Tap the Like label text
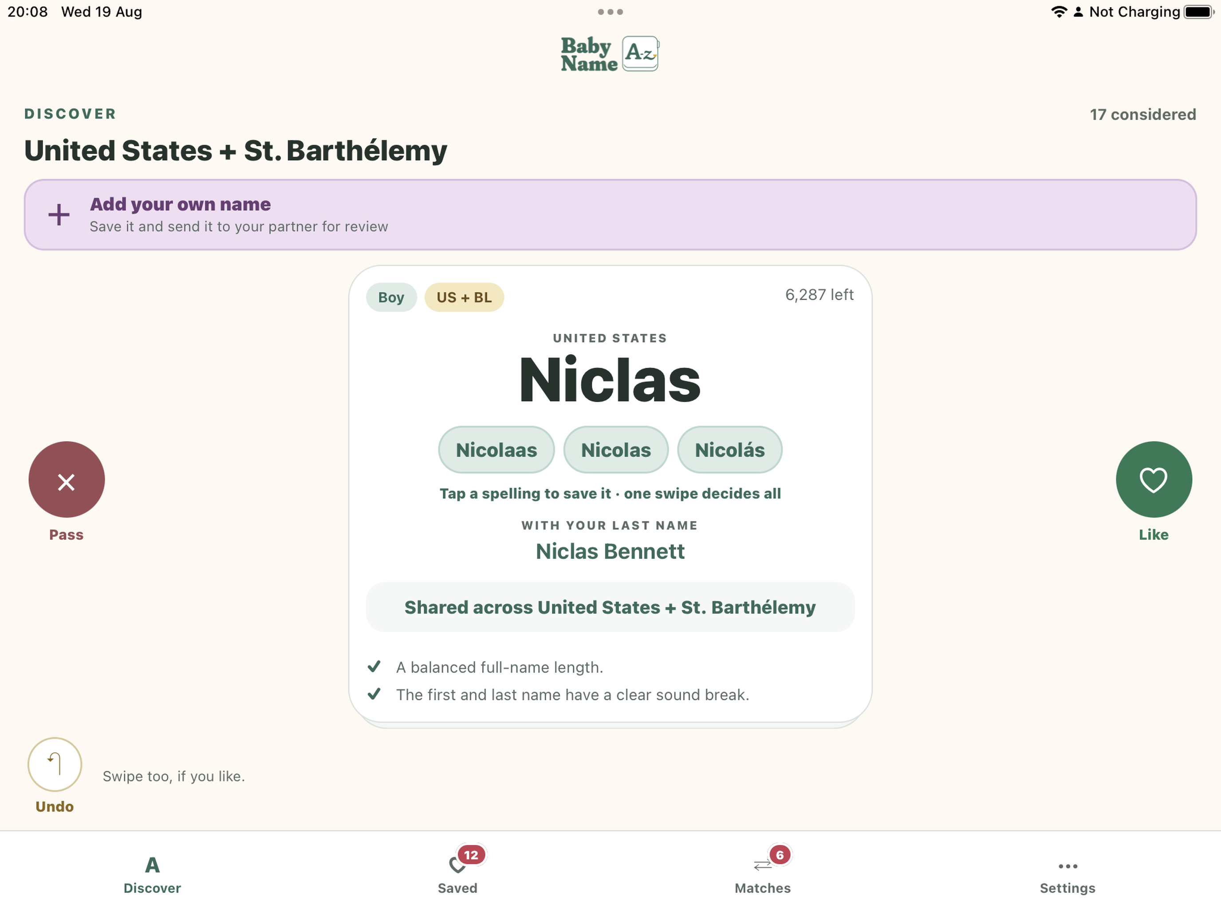 pyautogui.click(x=1154, y=534)
